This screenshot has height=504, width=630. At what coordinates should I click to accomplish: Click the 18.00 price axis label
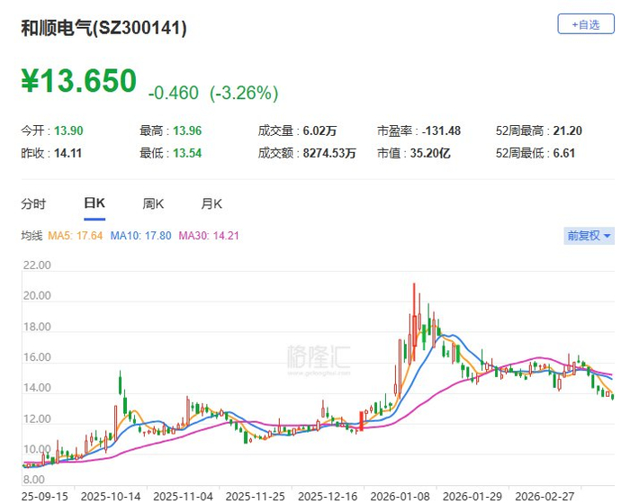point(37,327)
